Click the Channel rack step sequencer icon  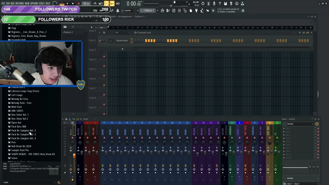point(308,33)
